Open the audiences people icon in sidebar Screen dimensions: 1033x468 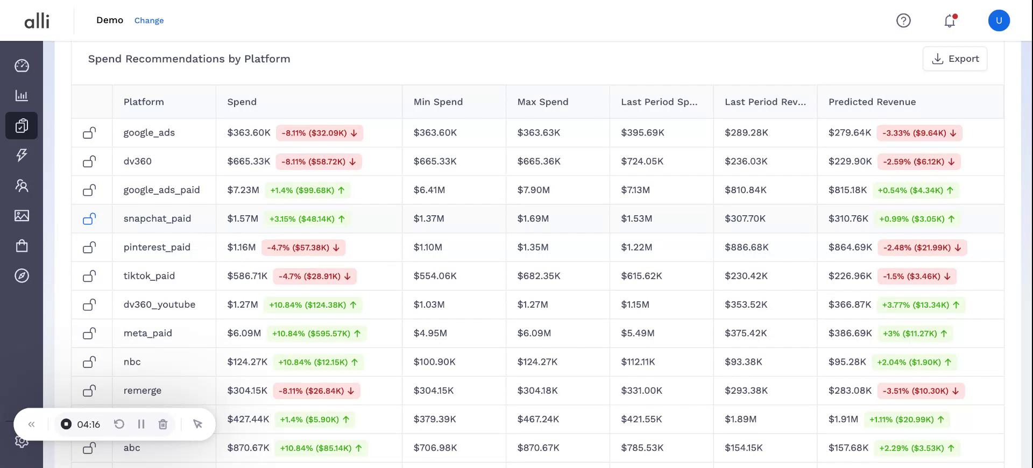pyautogui.click(x=22, y=186)
